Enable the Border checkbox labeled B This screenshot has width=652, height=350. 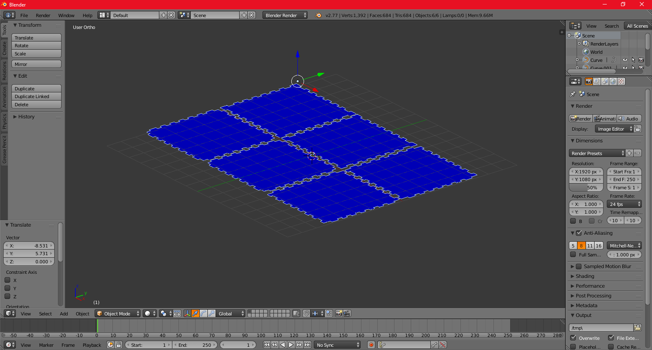tap(573, 221)
